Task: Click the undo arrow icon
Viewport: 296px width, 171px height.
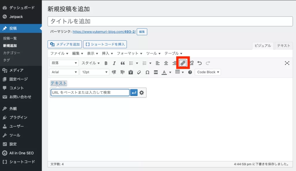Action: [199, 63]
